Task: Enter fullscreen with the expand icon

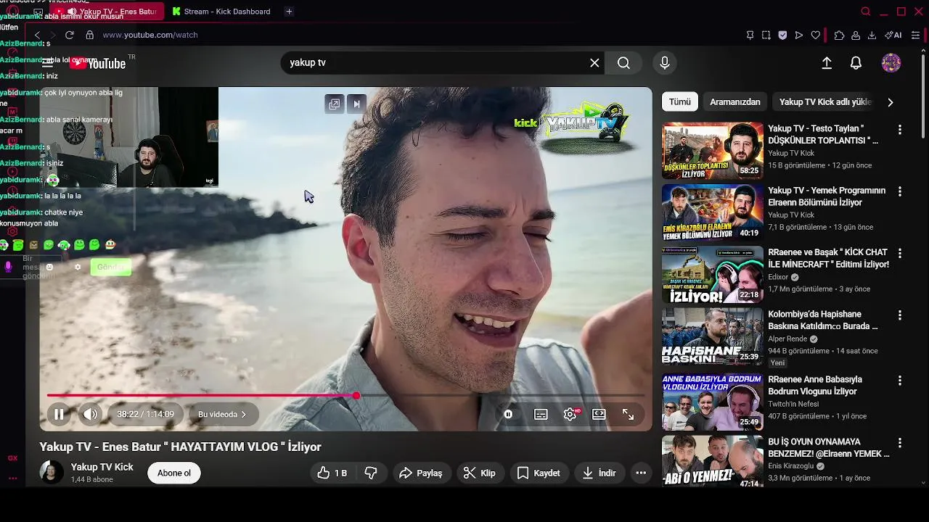Action: coord(628,415)
